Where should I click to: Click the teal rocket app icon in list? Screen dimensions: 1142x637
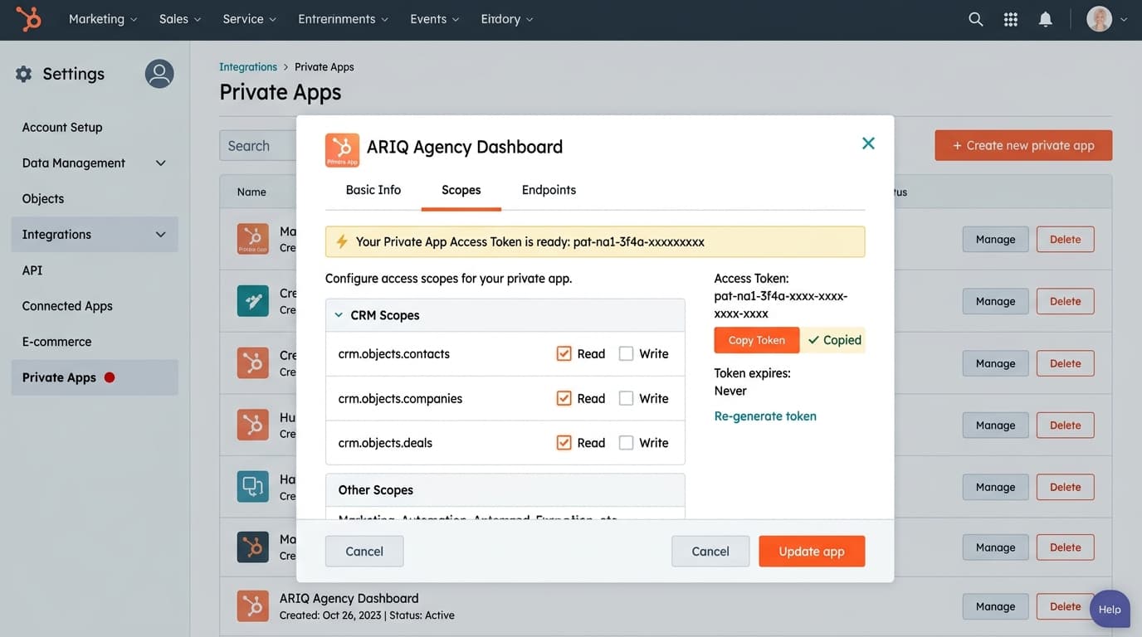[x=253, y=301]
